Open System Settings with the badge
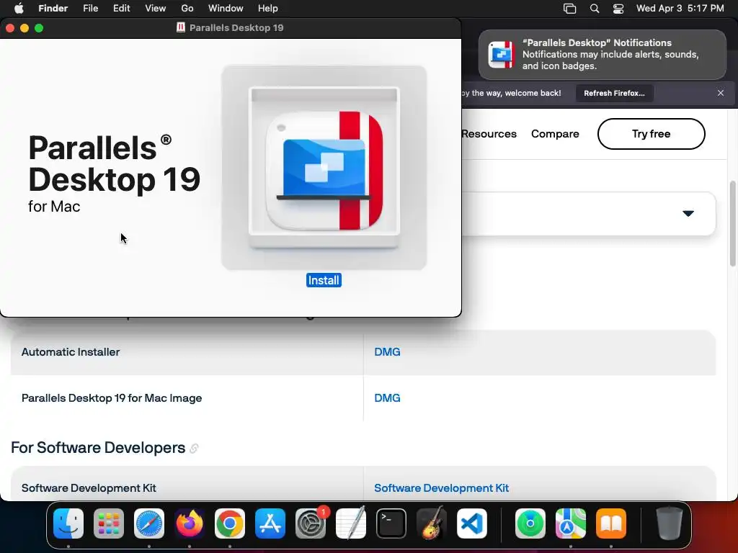This screenshot has height=553, width=738. [311, 523]
